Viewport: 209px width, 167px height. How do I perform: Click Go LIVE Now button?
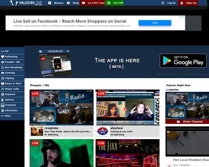point(92,3)
